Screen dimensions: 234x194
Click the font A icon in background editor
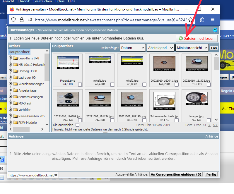click(2, 159)
